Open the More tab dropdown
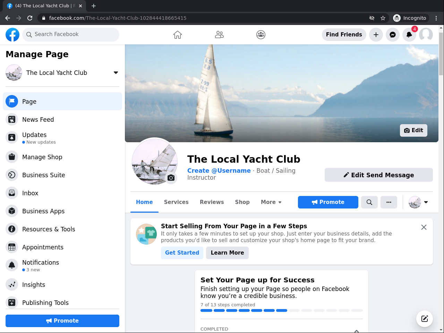The image size is (444, 333). pyautogui.click(x=271, y=202)
